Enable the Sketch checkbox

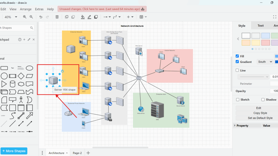[237, 99]
